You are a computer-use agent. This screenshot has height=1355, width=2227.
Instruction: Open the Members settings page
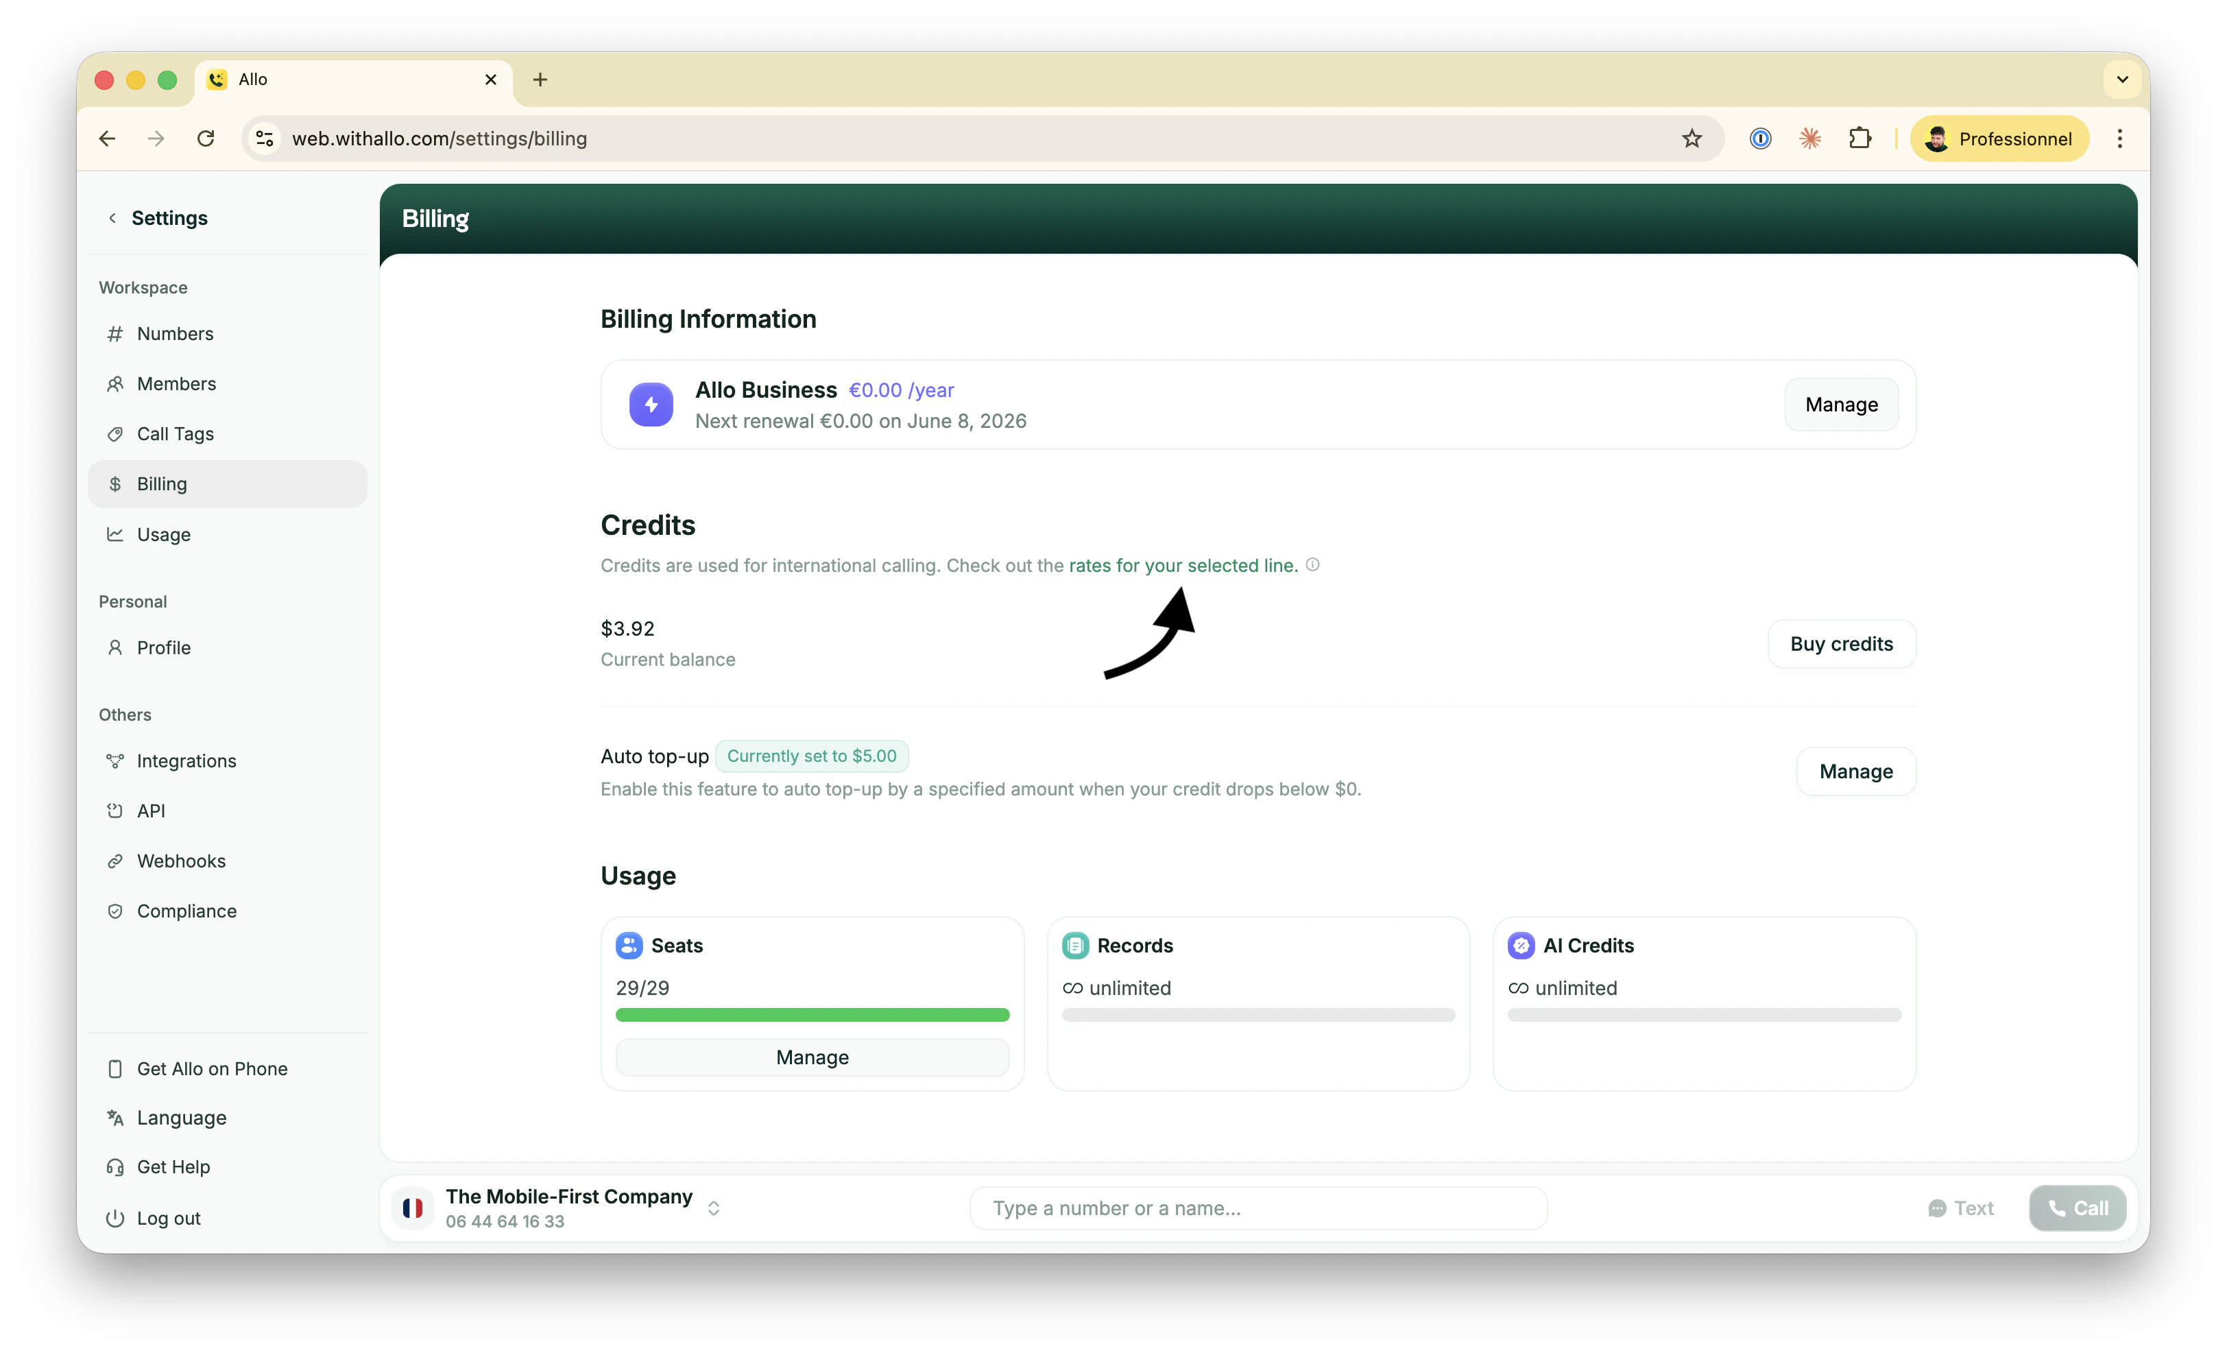point(227,383)
